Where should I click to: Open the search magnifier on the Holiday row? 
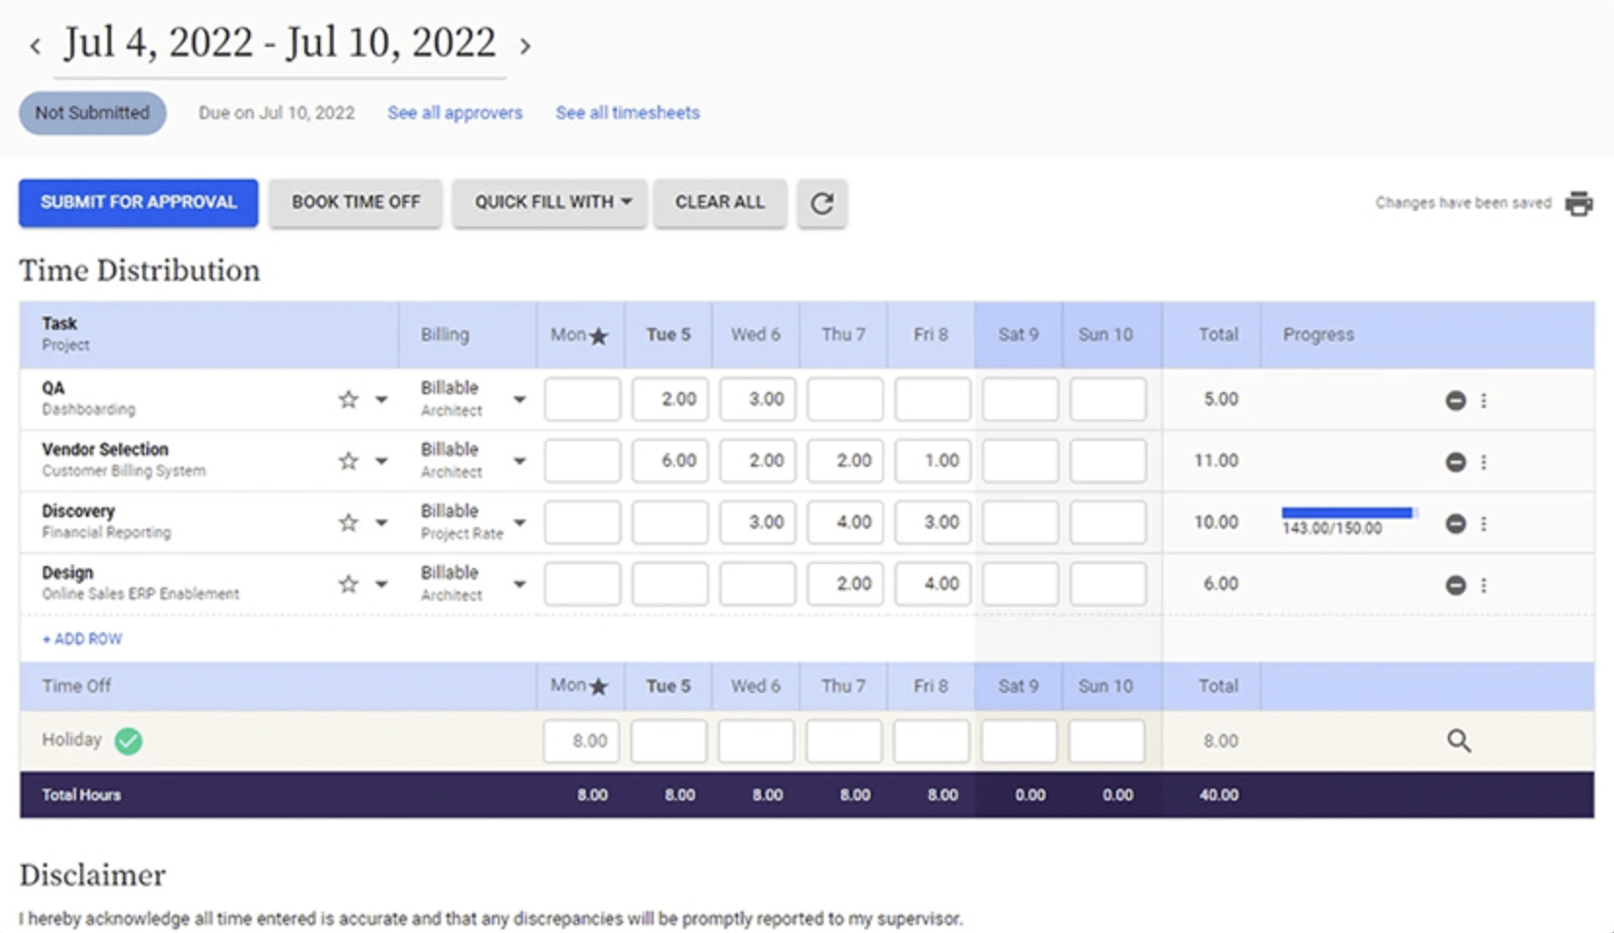click(x=1459, y=741)
